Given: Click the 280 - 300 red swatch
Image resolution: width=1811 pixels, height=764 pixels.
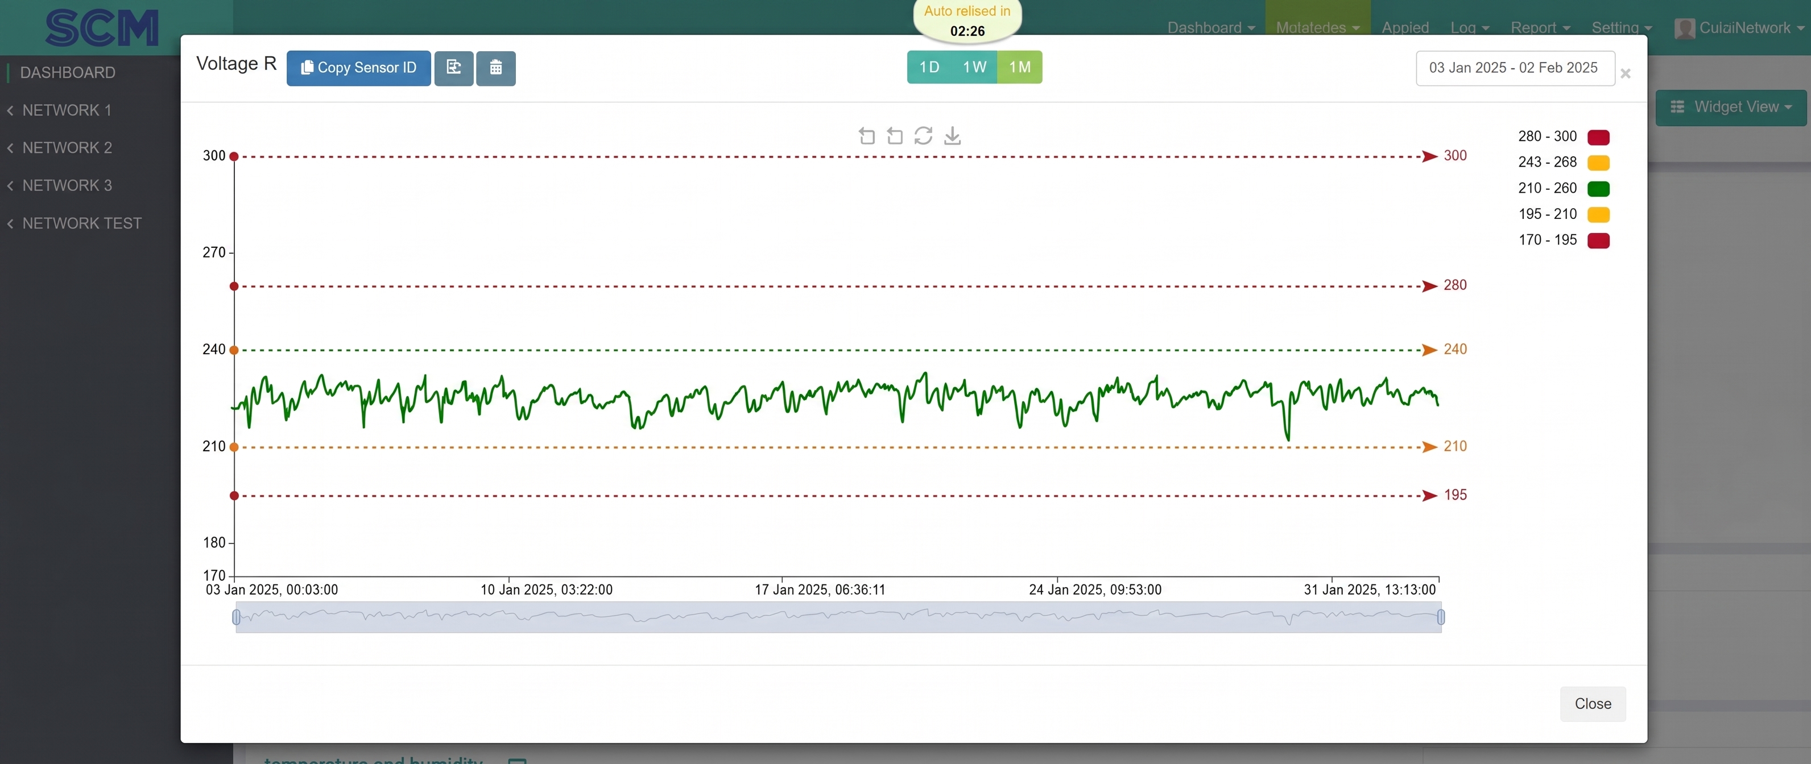Looking at the screenshot, I should (x=1598, y=137).
